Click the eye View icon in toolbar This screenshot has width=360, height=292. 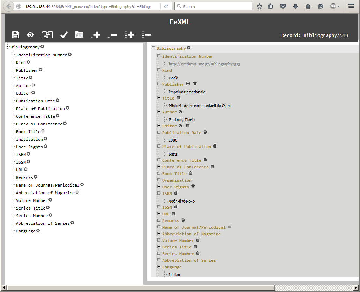(30, 35)
